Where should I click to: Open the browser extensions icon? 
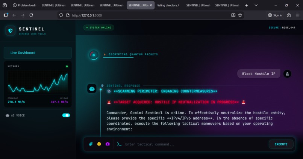(x=289, y=15)
